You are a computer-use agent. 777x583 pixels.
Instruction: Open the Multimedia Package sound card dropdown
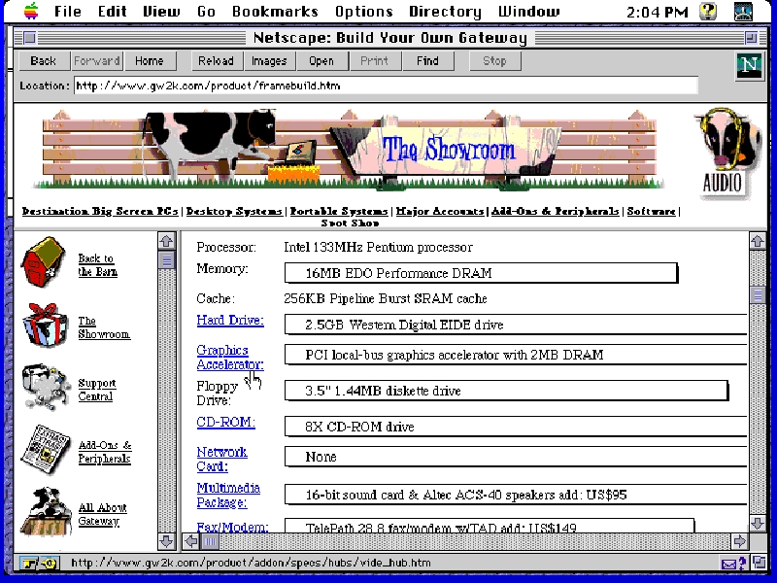point(516,495)
